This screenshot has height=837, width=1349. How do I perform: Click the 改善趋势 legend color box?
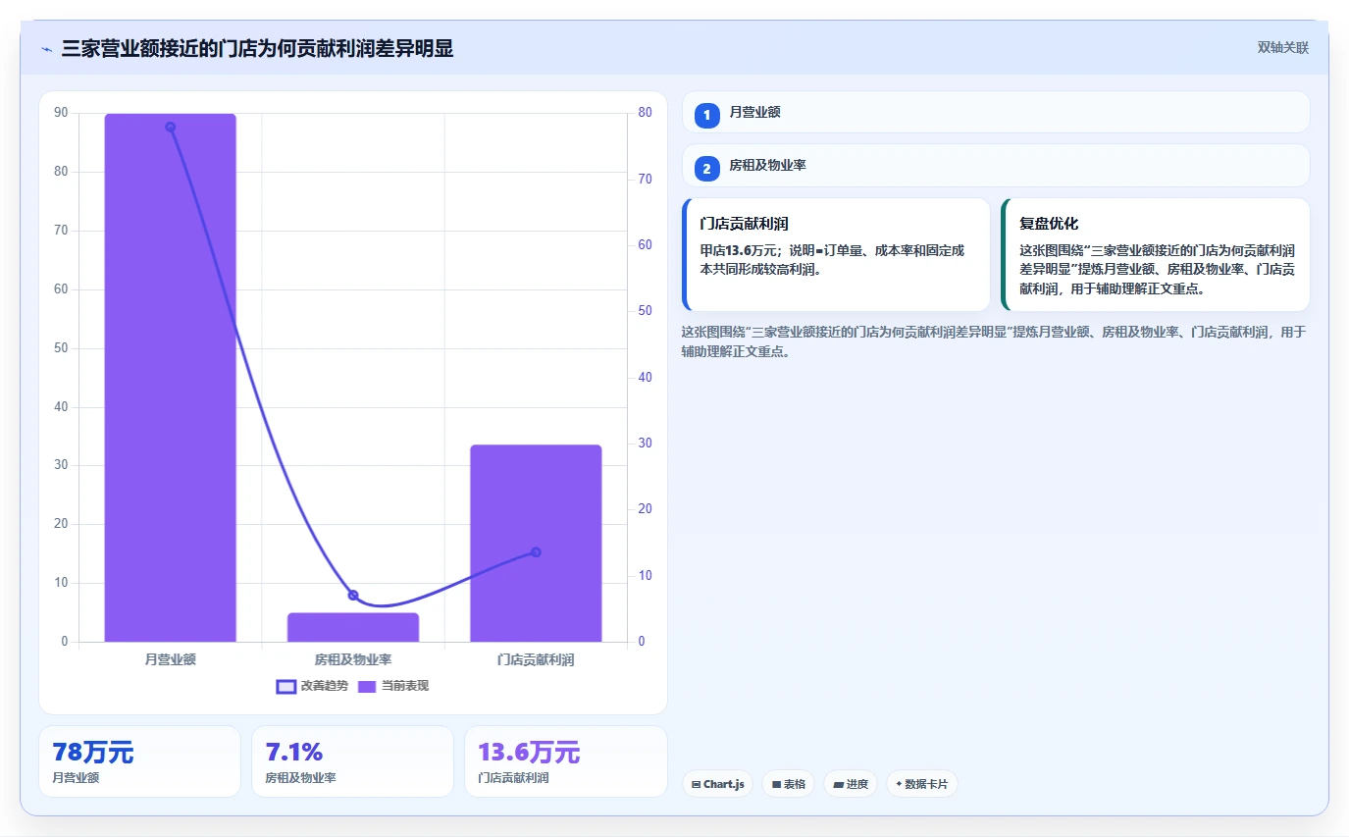286,687
